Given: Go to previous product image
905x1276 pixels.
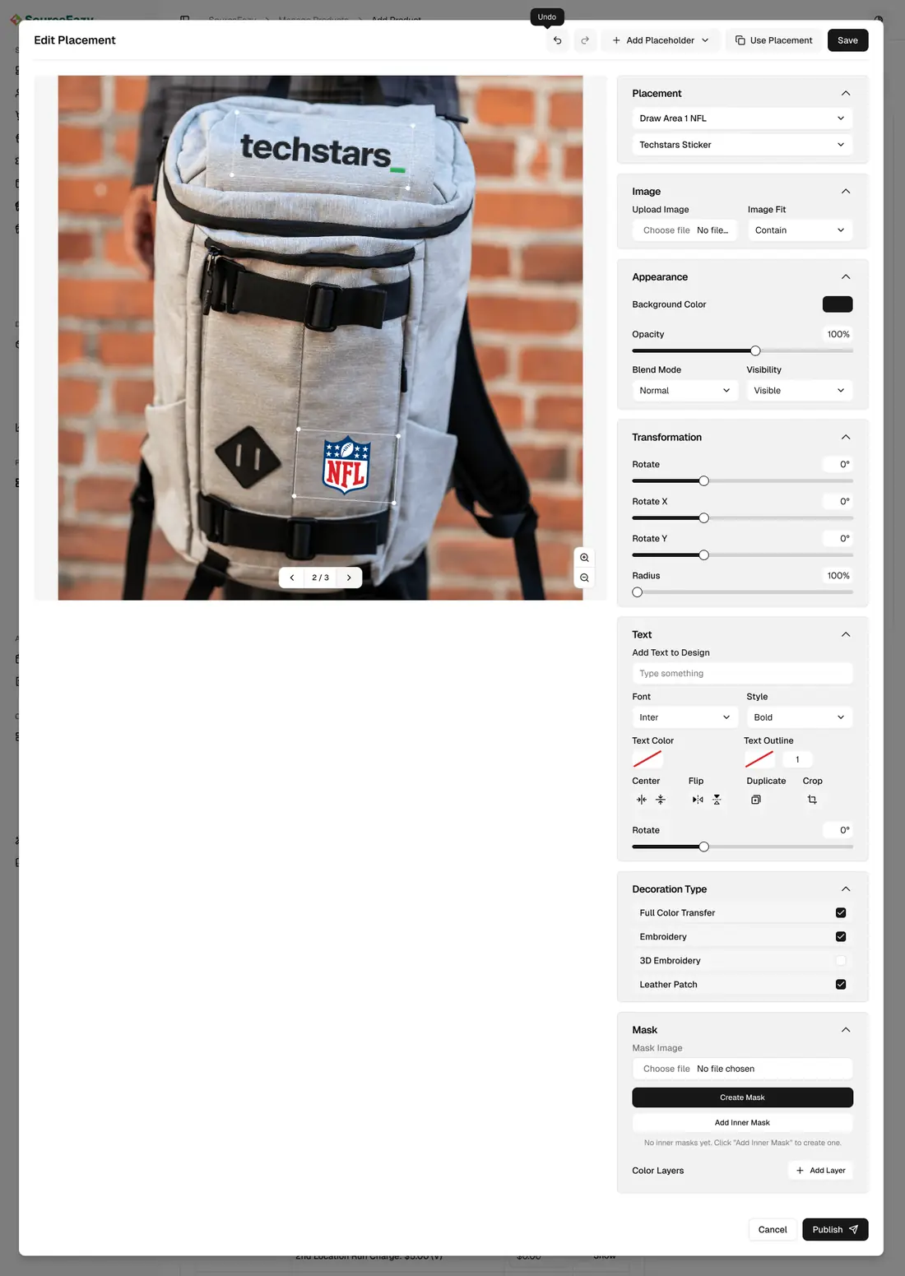Looking at the screenshot, I should coord(292,578).
